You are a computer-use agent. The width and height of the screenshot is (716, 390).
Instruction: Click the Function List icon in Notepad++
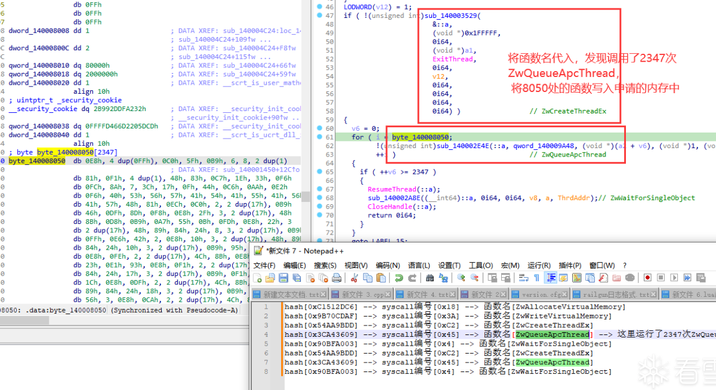coord(603,277)
